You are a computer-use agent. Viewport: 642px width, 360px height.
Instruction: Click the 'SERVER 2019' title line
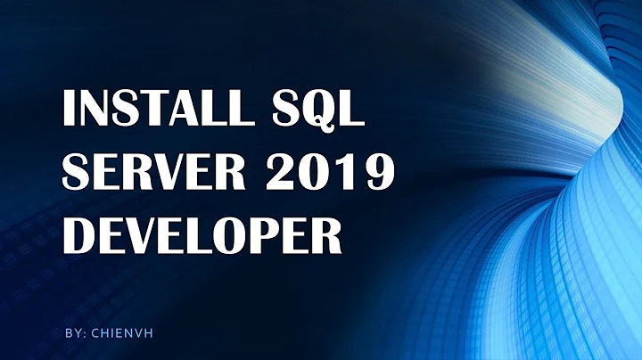click(x=228, y=171)
